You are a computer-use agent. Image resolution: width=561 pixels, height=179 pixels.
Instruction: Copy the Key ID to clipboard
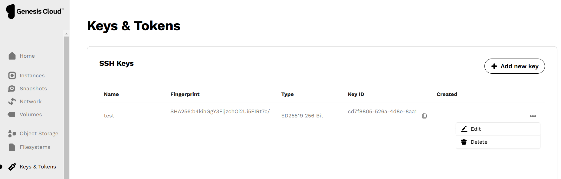[x=425, y=116]
